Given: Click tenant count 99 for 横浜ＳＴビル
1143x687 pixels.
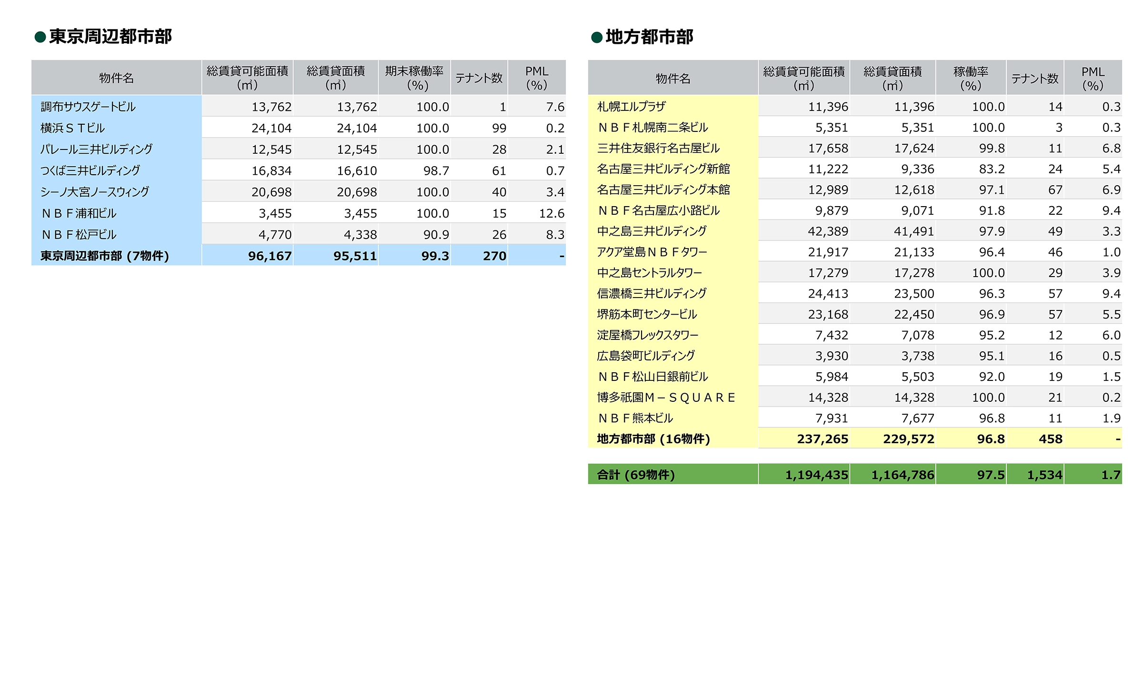Looking at the screenshot, I should point(499,128).
